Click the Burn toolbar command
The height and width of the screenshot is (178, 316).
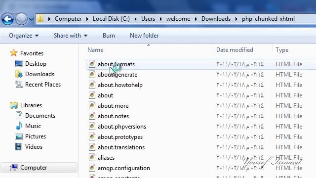[x=109, y=36]
